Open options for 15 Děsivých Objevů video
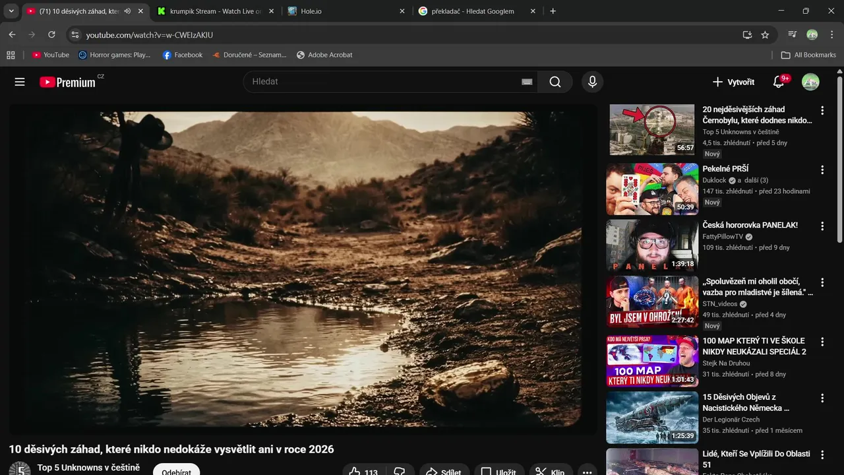This screenshot has height=475, width=844. click(x=822, y=398)
